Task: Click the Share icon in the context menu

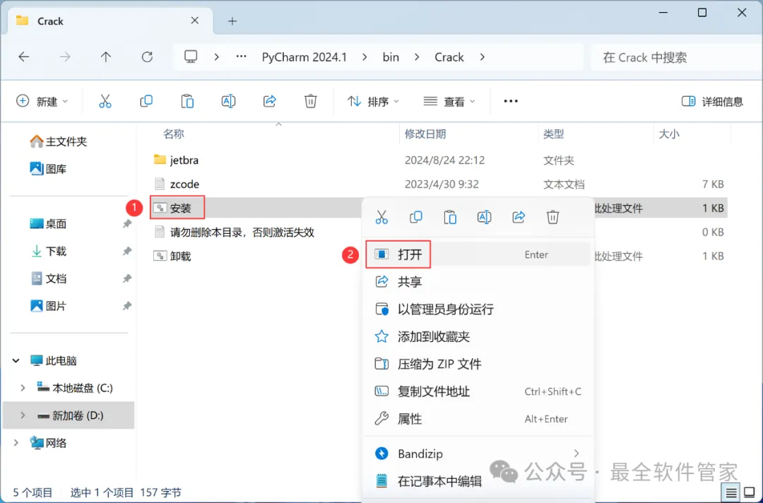Action: 519,217
